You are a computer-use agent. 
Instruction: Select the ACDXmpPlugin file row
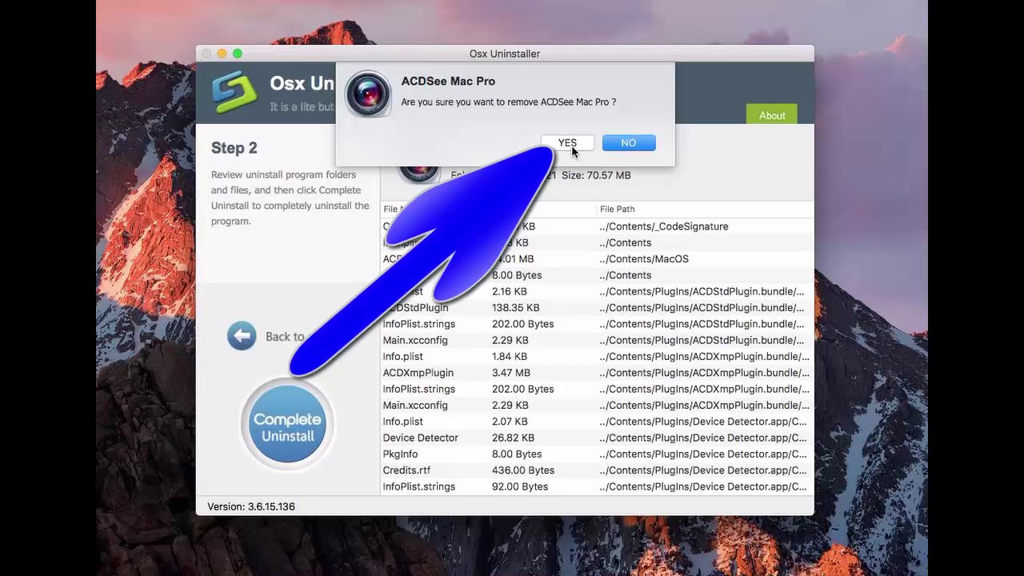[x=597, y=373]
